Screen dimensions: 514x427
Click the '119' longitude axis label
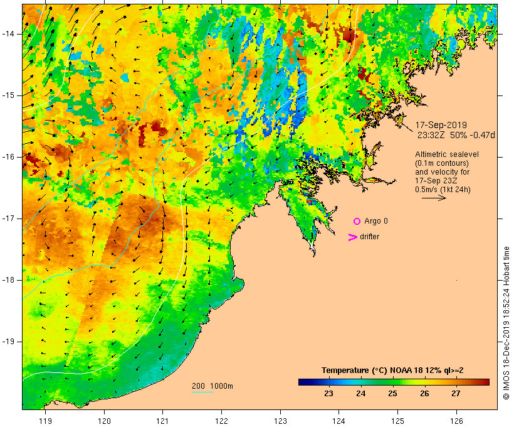tap(45, 421)
